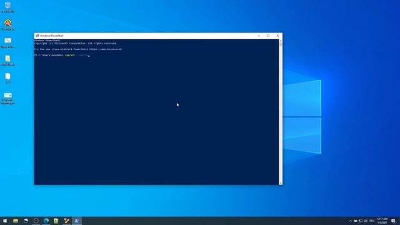Click the Windows Start button
This screenshot has width=400, height=225.
coord(5,221)
